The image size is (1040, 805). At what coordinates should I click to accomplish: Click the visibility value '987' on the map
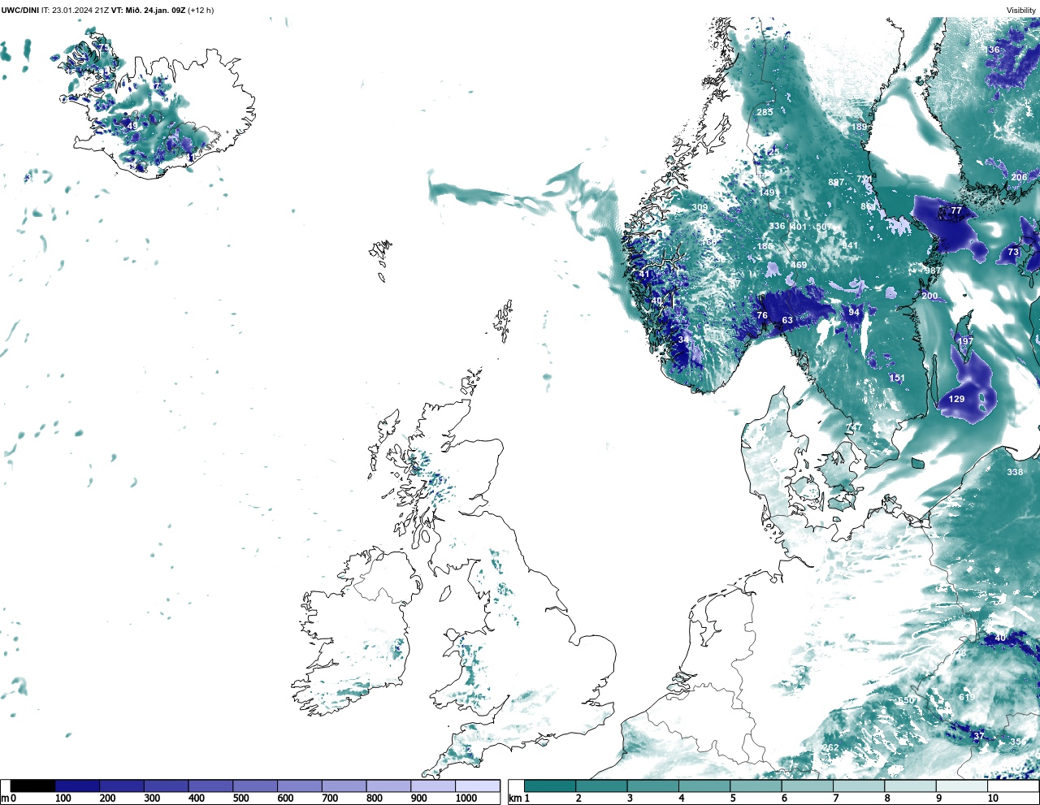[933, 270]
